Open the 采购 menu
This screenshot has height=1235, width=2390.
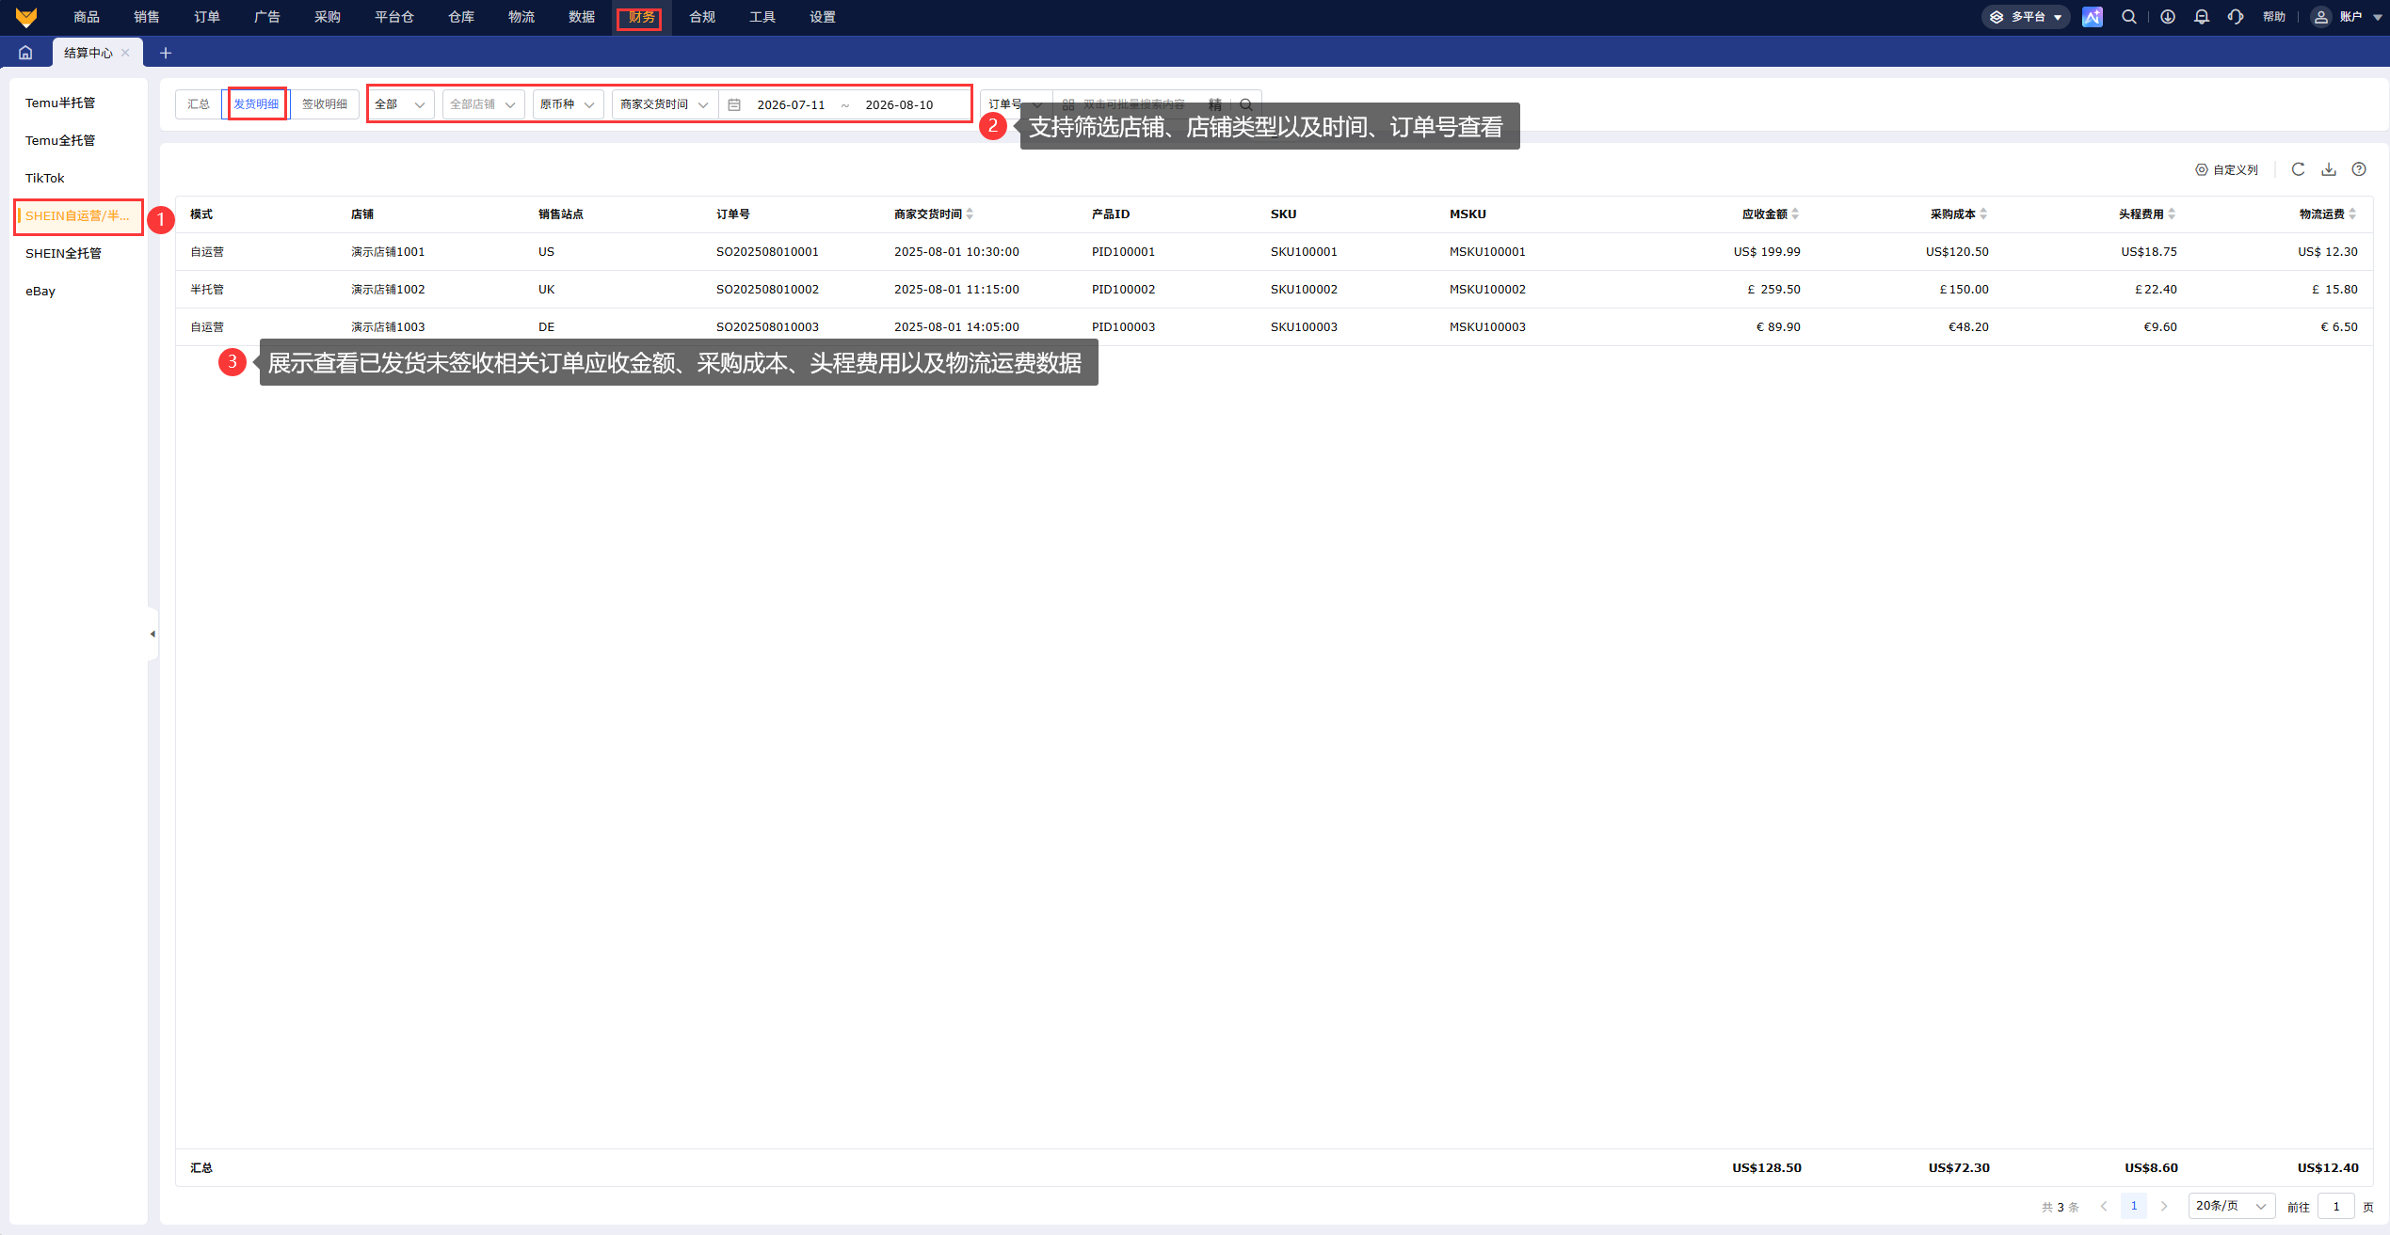click(328, 17)
